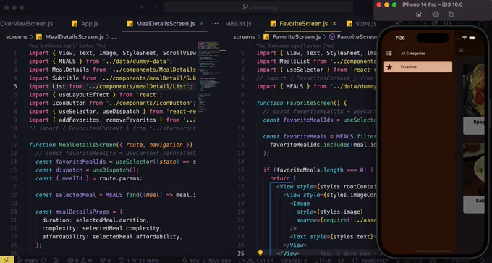Click 'route.params' on line 16
492x263 pixels.
pyautogui.click(x=119, y=178)
